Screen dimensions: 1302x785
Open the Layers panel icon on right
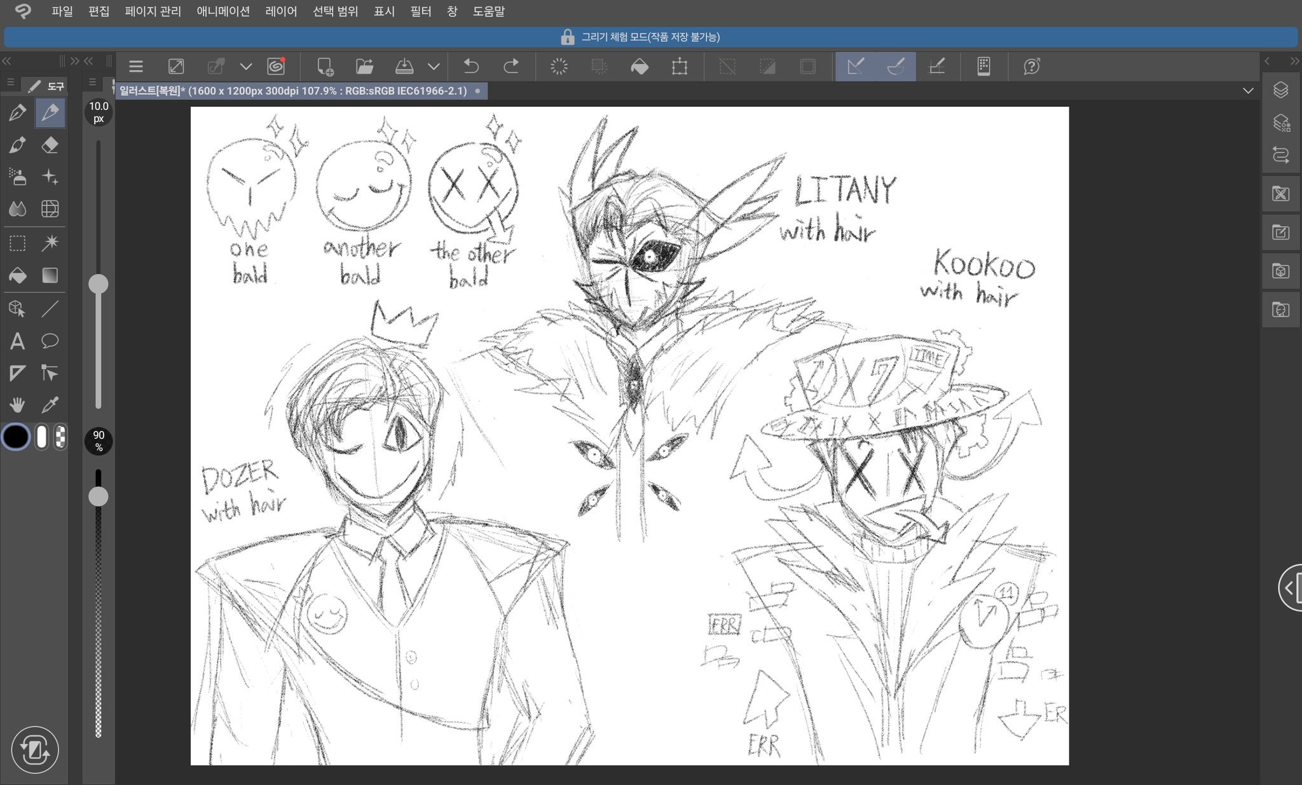(1280, 90)
